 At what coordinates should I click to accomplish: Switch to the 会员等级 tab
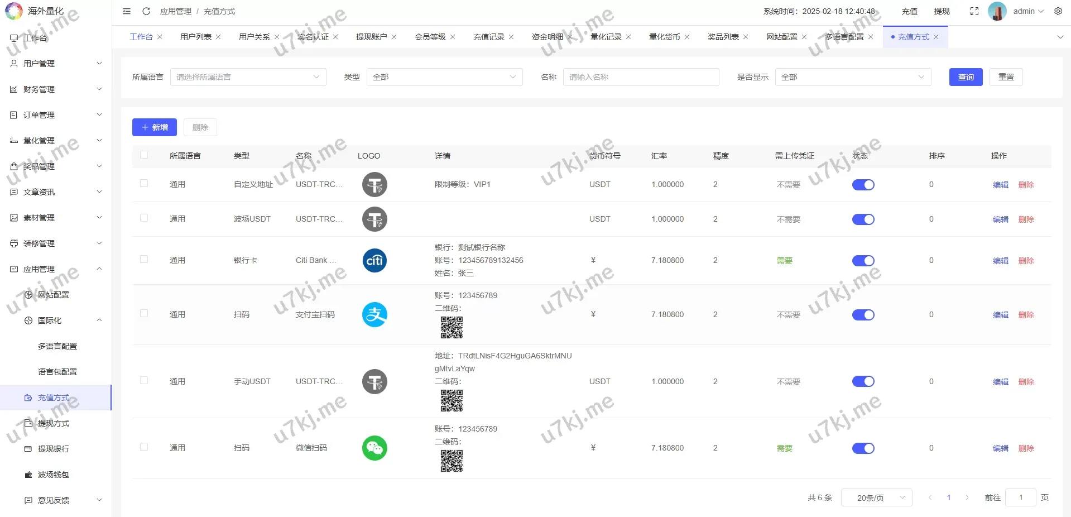pyautogui.click(x=430, y=36)
